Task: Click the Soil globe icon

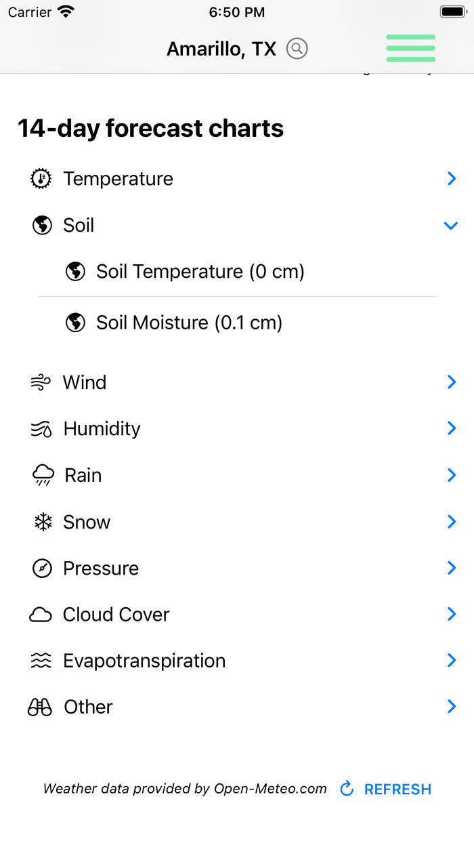Action: 41,225
